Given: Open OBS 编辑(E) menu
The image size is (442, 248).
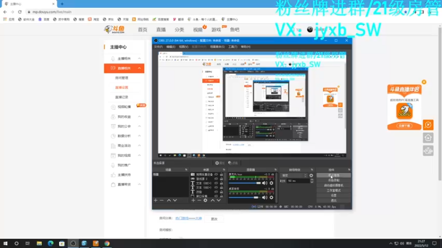Looking at the screenshot, I should click(x=171, y=47).
